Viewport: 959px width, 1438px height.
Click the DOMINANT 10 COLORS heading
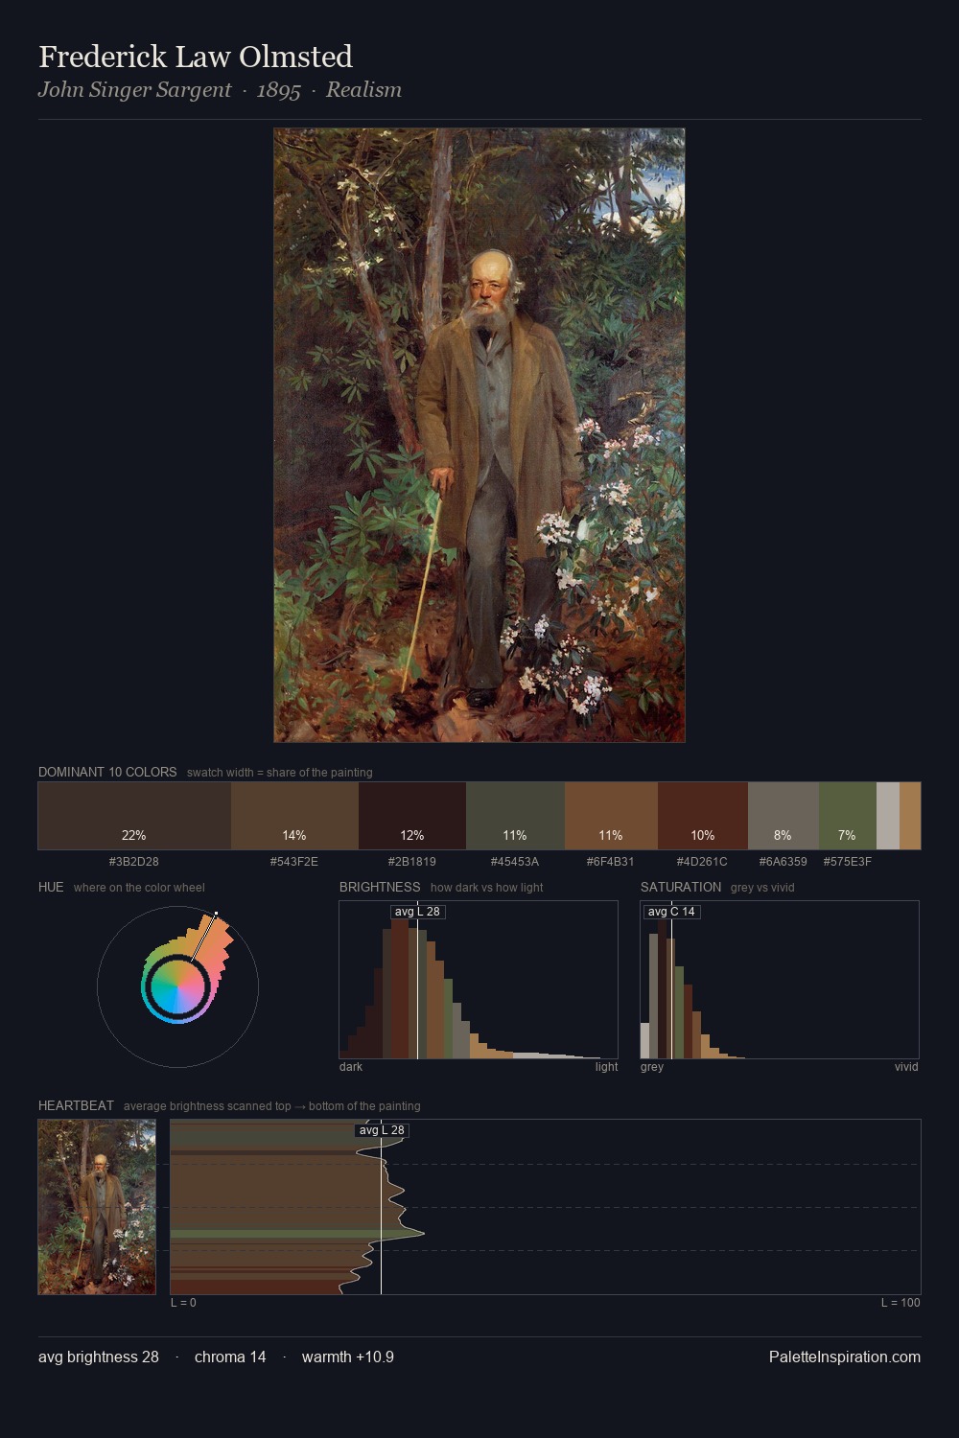coord(107,772)
